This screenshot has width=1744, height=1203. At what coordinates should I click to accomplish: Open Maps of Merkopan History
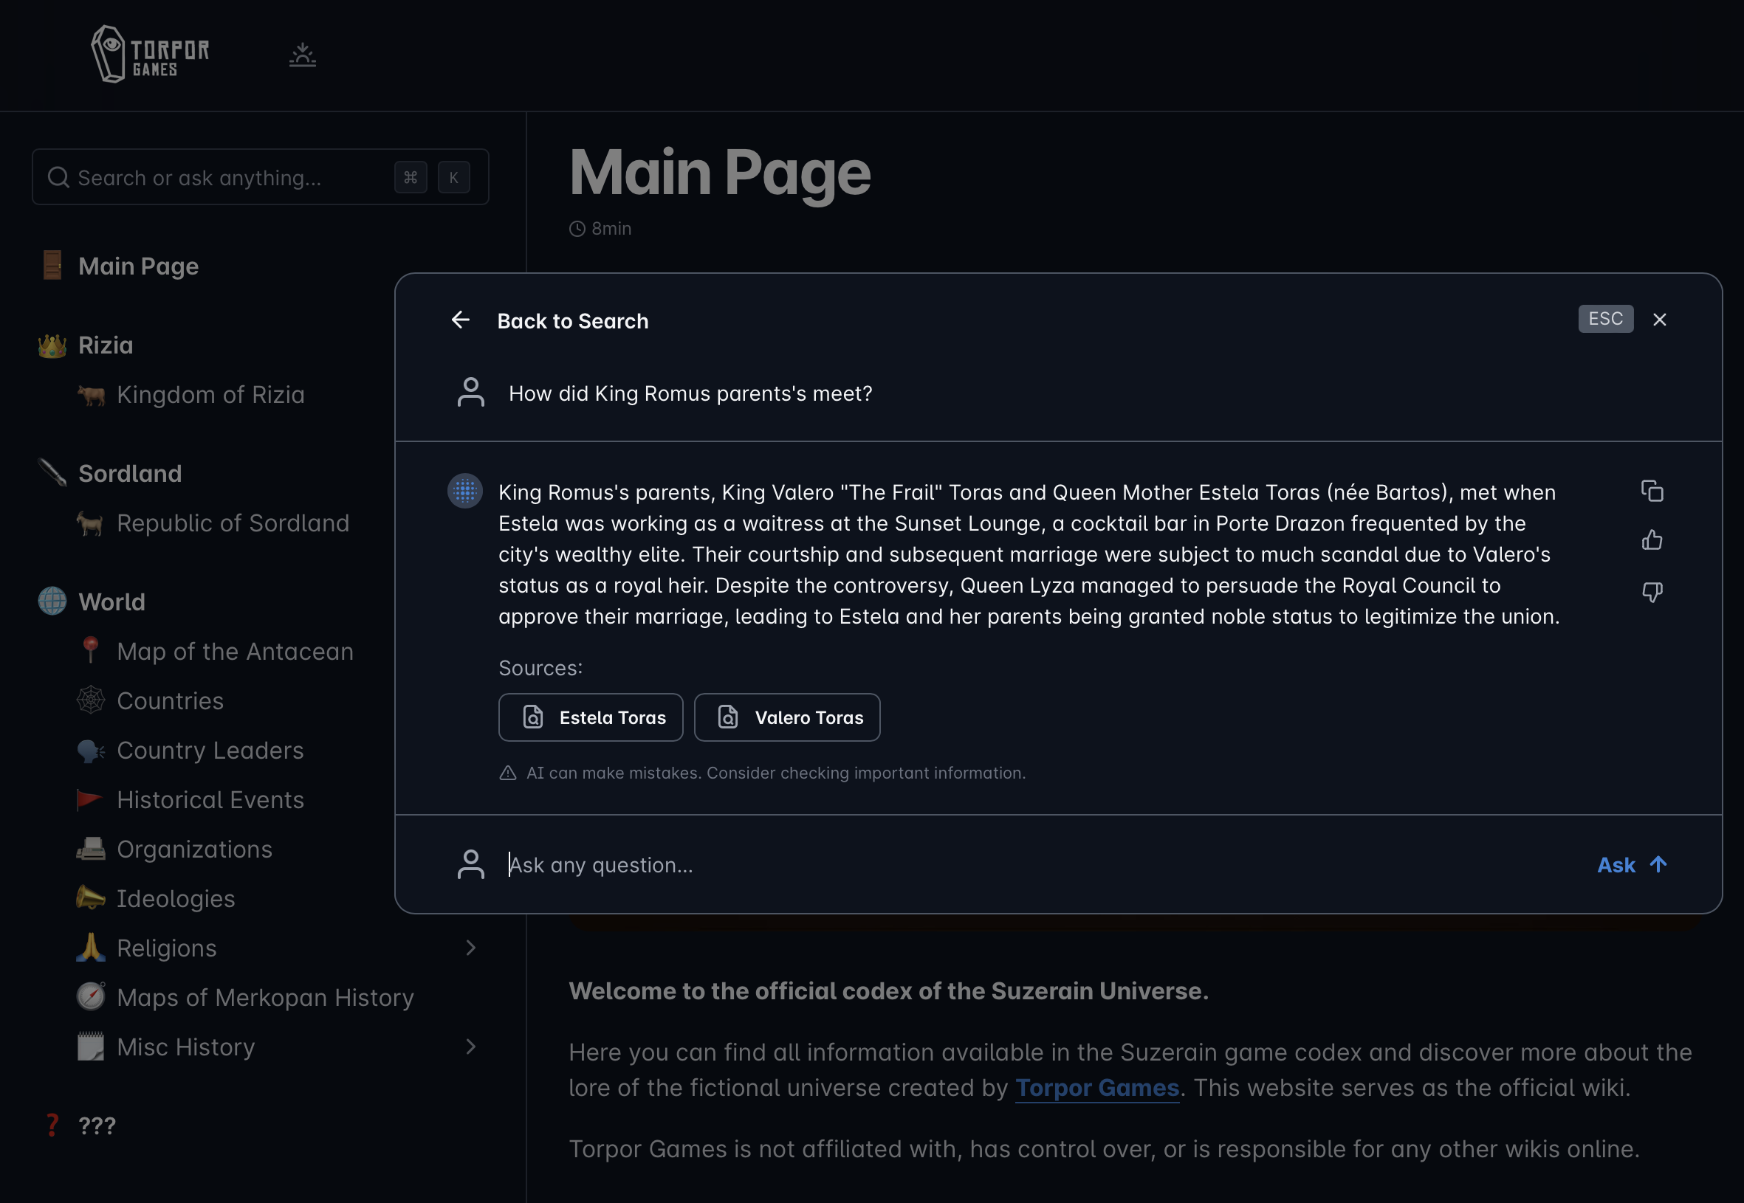(265, 998)
